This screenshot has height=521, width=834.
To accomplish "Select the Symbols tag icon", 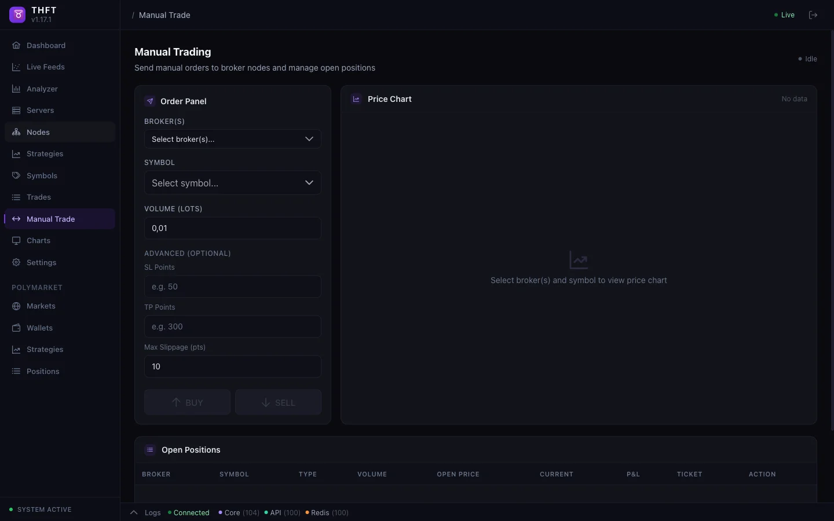I will [x=16, y=175].
